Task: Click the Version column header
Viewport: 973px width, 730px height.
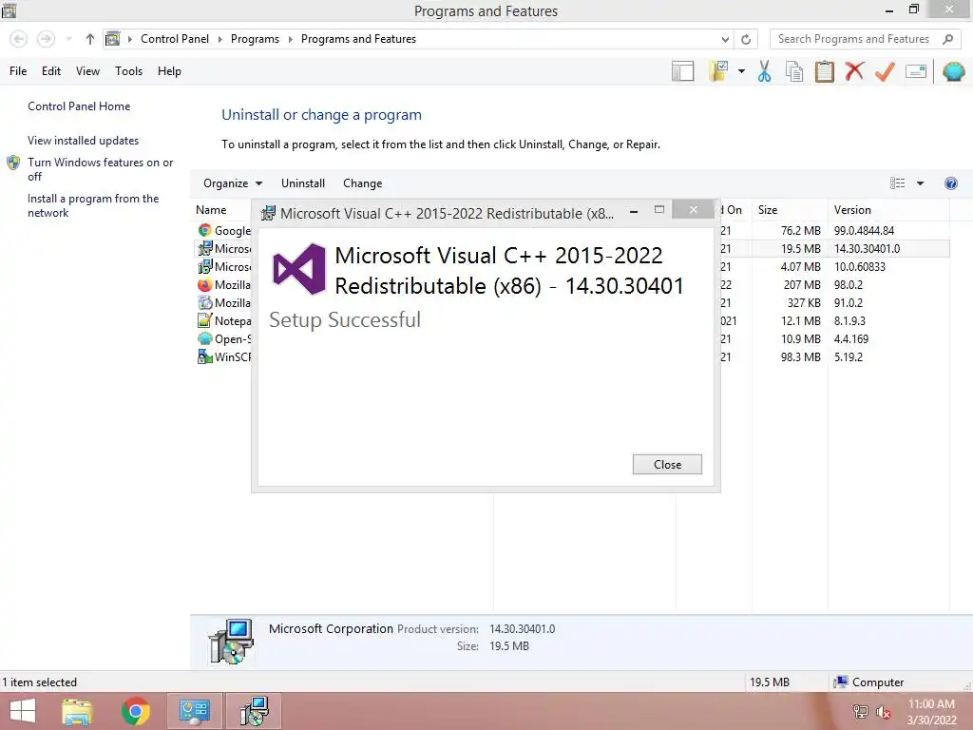Action: click(x=852, y=210)
